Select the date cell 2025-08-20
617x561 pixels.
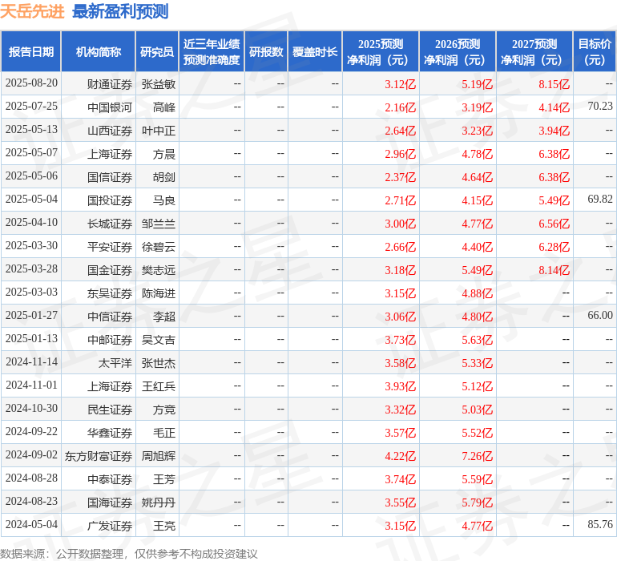coord(31,83)
